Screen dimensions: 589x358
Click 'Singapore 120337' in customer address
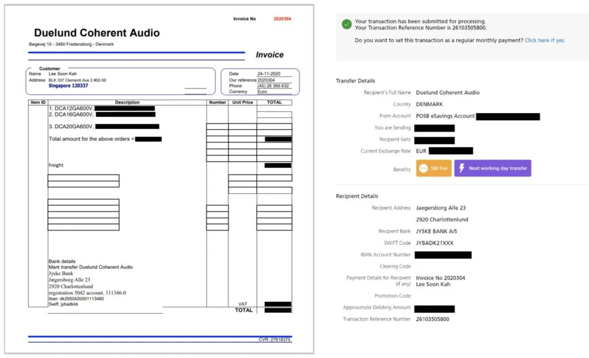coord(68,86)
